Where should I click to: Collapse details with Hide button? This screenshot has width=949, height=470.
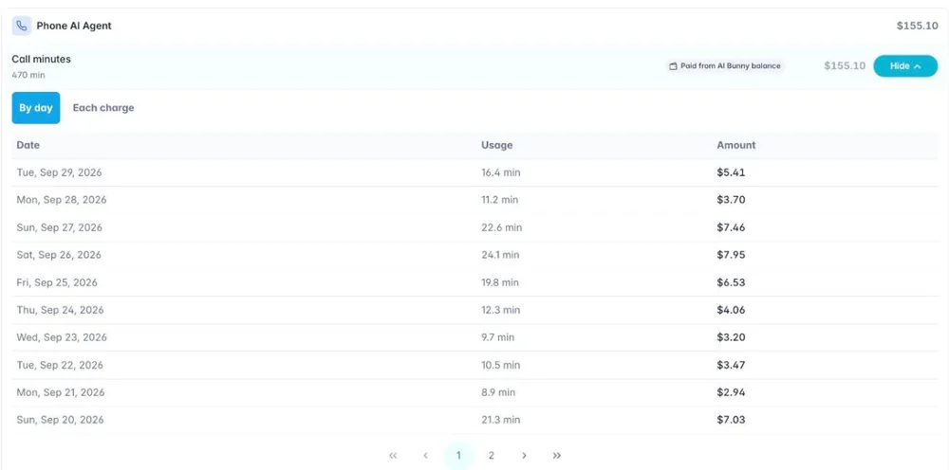[x=905, y=65]
